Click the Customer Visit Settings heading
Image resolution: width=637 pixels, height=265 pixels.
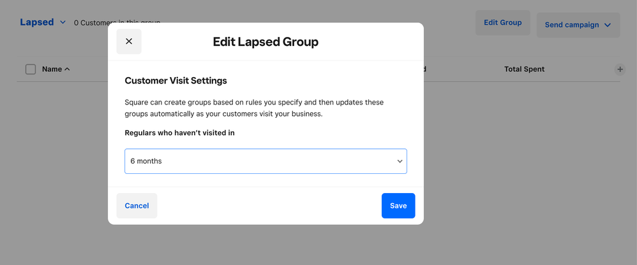pos(176,81)
